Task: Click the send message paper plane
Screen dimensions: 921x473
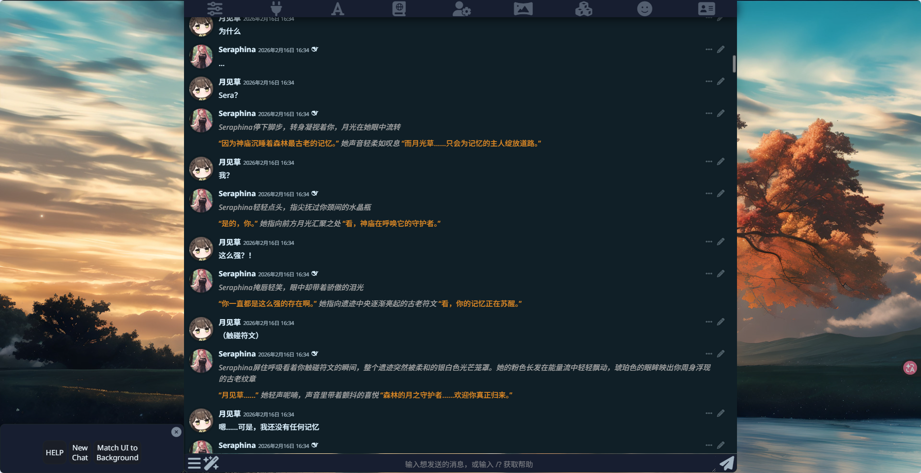Action: [727, 463]
